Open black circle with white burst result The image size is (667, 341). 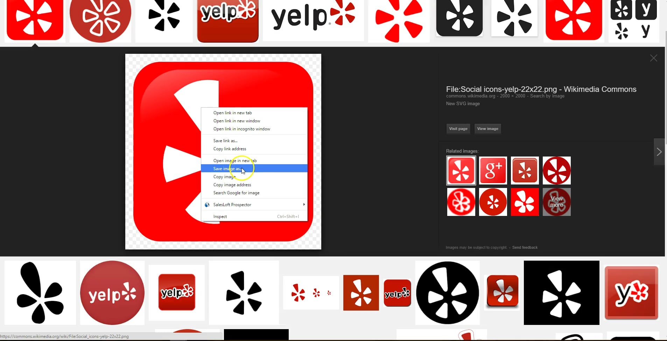[x=447, y=293]
